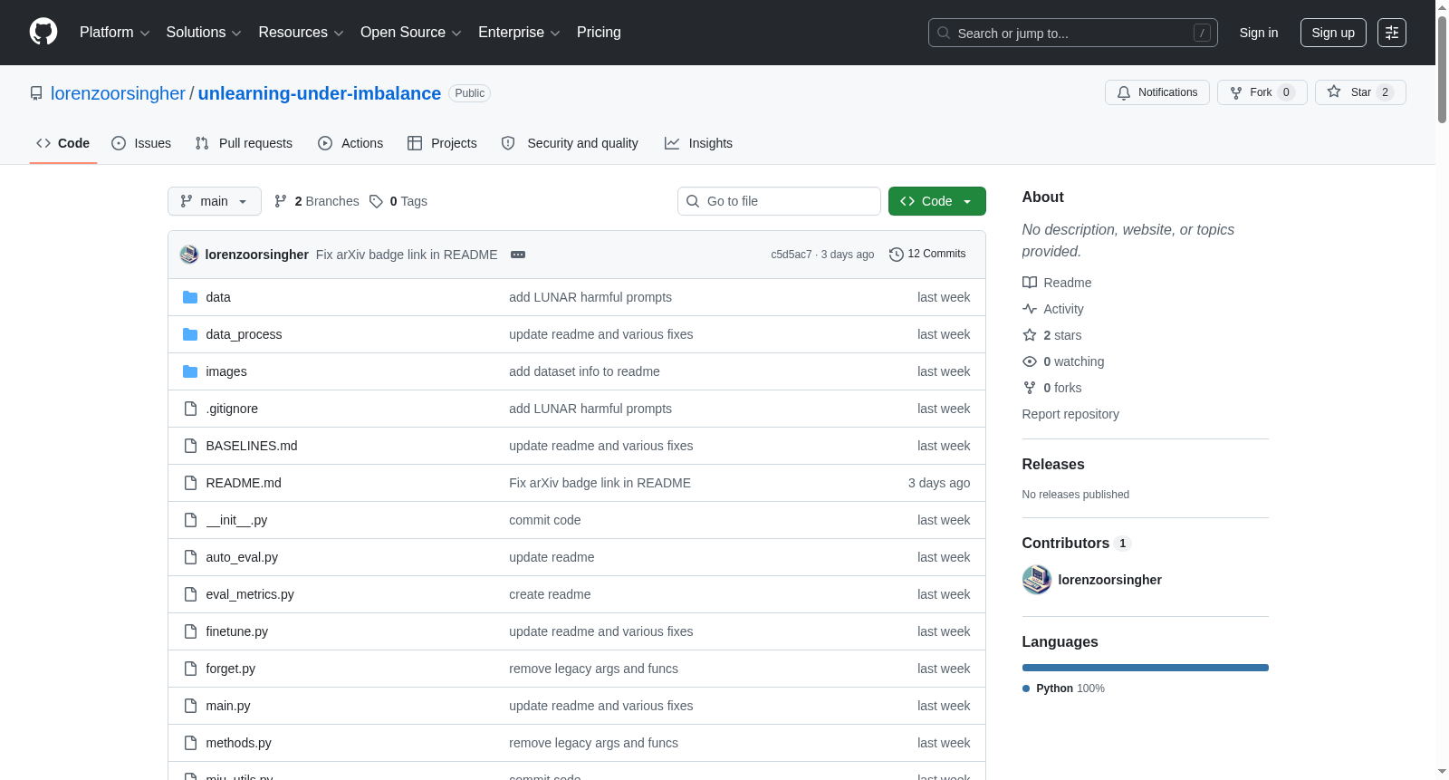Click the Sign in link

coord(1259,33)
